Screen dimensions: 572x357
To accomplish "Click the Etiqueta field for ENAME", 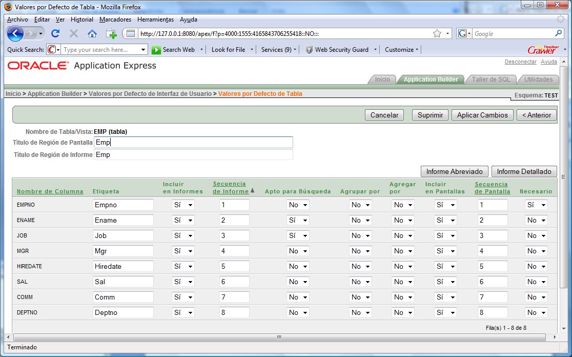I will (x=123, y=220).
